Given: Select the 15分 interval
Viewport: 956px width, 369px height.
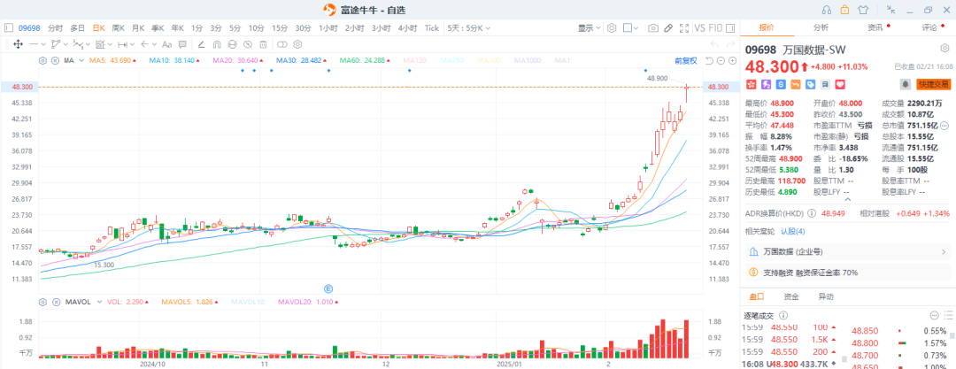Looking at the screenshot, I should click(x=279, y=28).
